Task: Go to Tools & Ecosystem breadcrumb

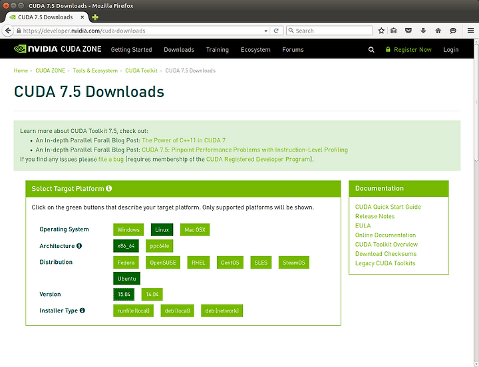Action: point(95,70)
